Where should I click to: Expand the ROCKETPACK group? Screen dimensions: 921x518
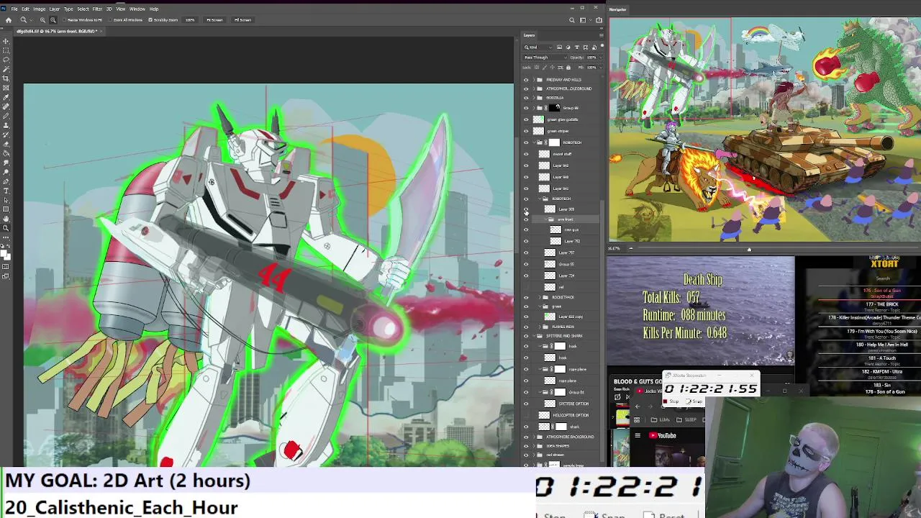click(539, 297)
